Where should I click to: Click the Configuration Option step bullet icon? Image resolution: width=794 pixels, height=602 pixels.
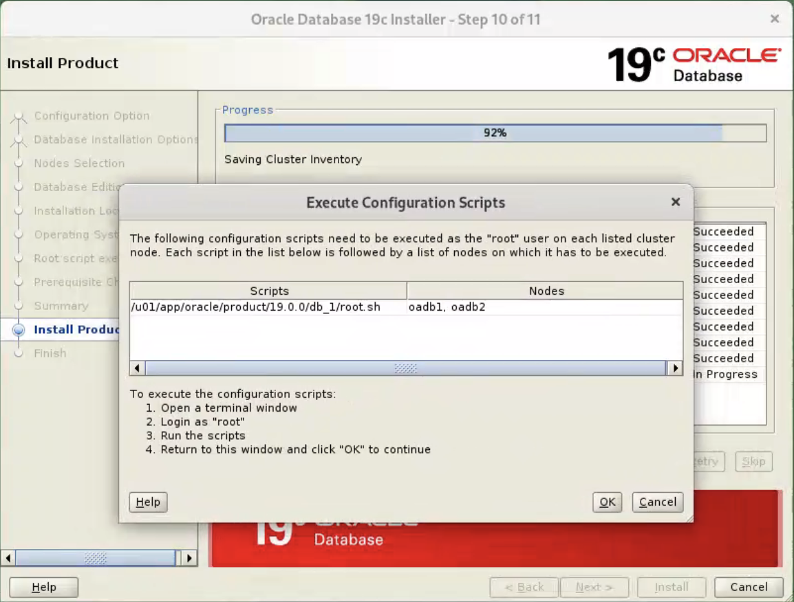(x=19, y=116)
